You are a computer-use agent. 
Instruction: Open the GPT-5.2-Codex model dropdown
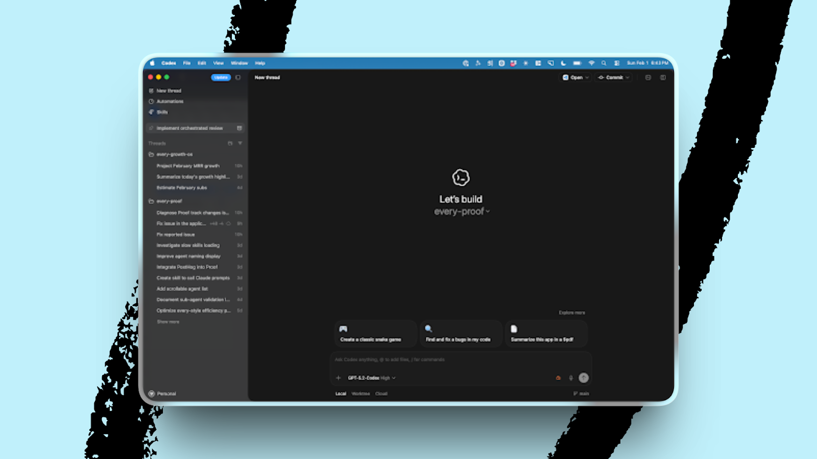click(x=371, y=378)
